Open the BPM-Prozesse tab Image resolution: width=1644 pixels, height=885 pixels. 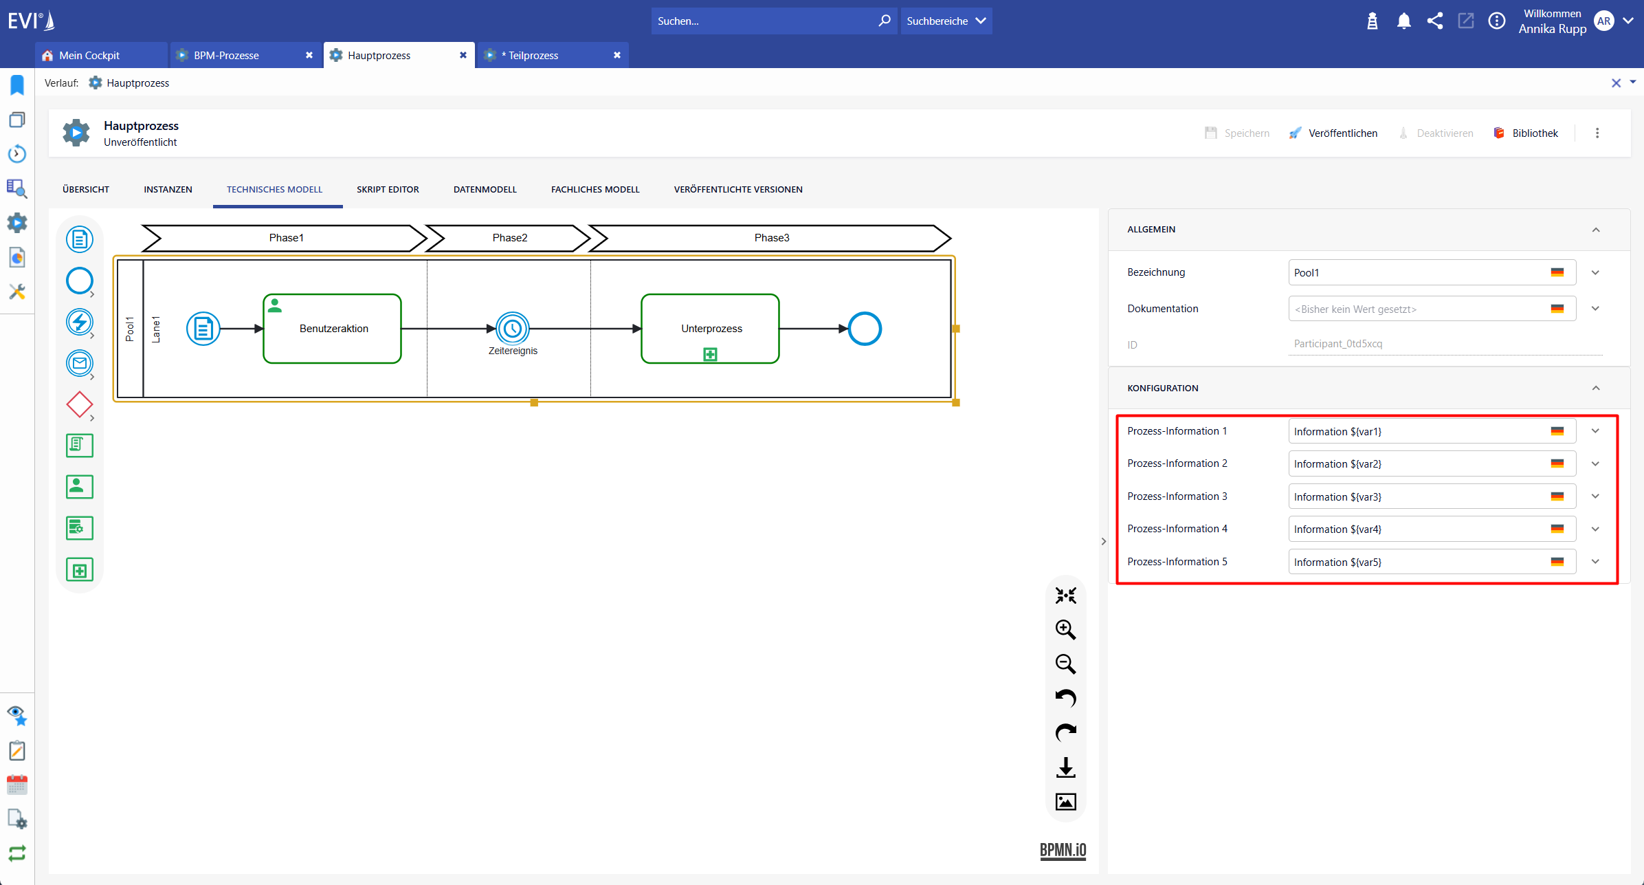click(226, 55)
